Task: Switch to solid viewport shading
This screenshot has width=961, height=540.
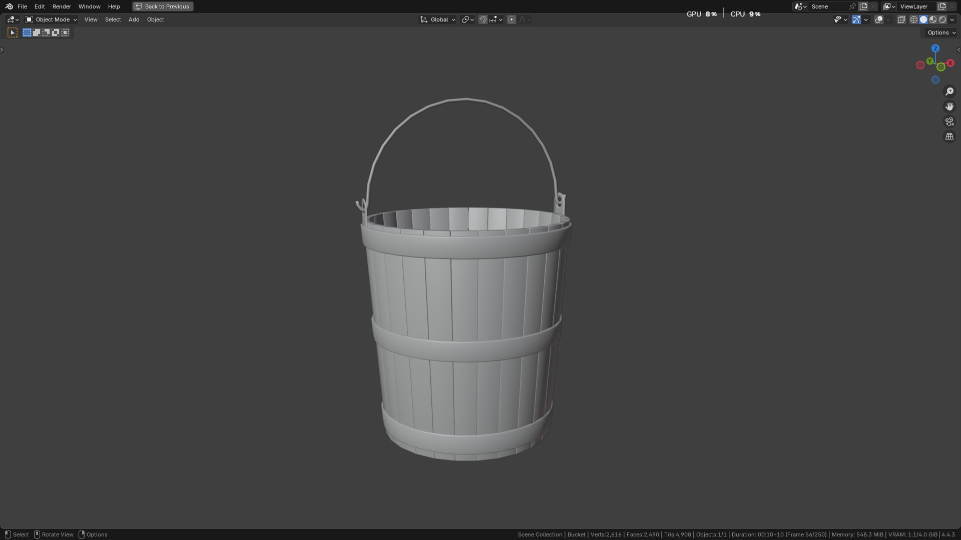Action: pyautogui.click(x=923, y=19)
